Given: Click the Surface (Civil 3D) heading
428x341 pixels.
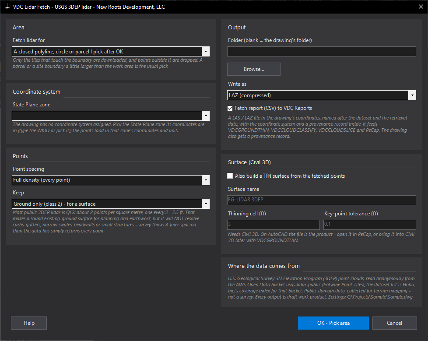Looking at the screenshot, I should click(x=249, y=162).
